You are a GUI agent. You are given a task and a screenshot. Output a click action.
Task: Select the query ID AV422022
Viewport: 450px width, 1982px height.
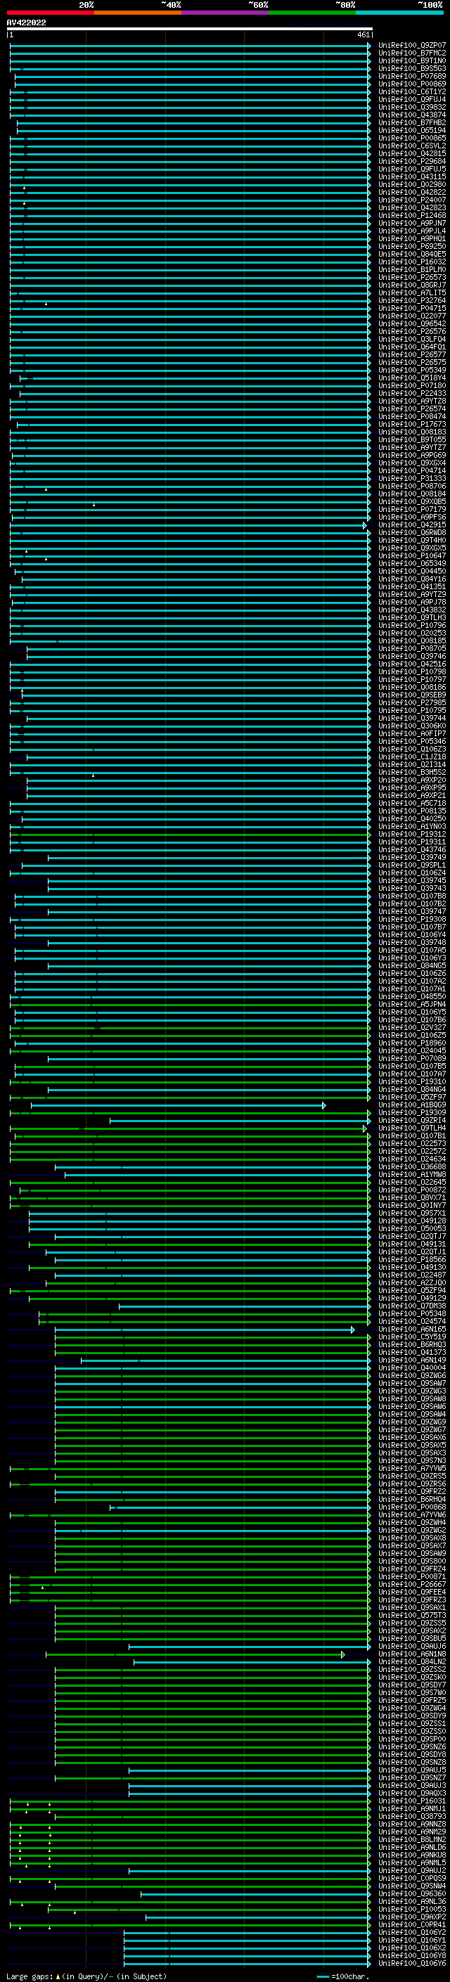click(26, 23)
